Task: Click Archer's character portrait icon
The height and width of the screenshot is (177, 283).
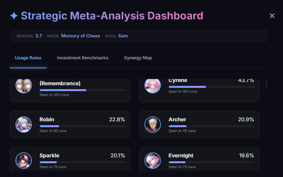Action: 153,125
